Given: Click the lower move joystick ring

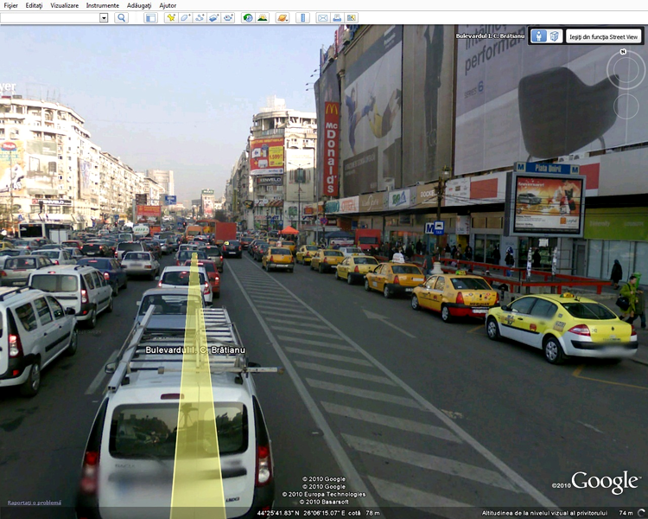Looking at the screenshot, I should pyautogui.click(x=626, y=106).
